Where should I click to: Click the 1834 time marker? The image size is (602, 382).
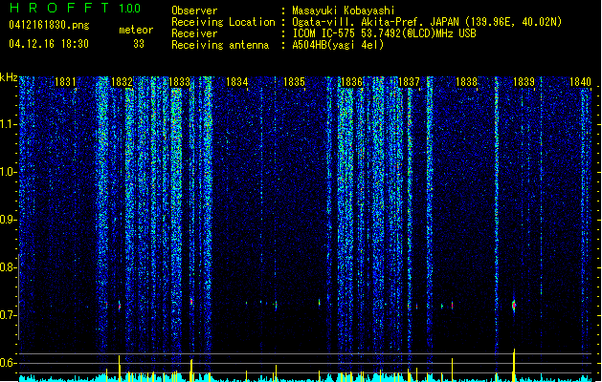[x=237, y=82]
